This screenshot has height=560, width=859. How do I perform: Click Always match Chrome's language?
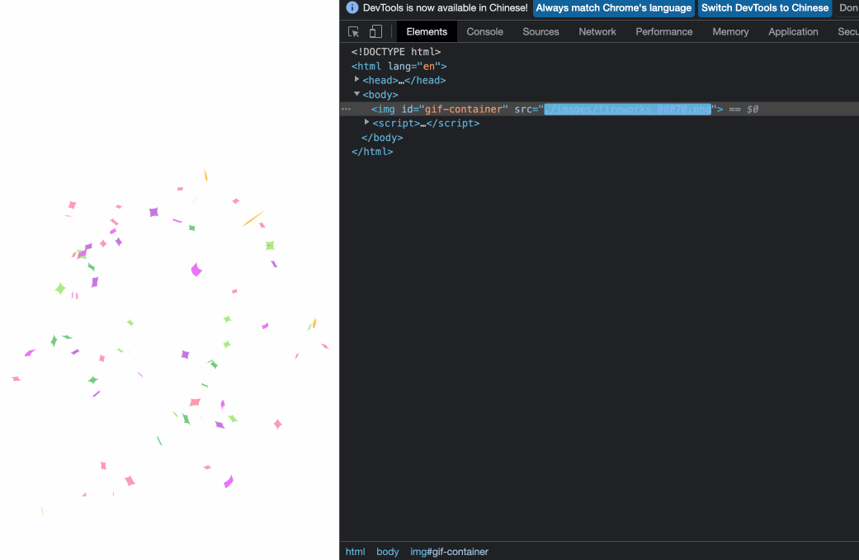[x=613, y=7]
